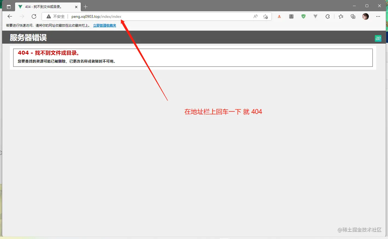Open the Collections icon in the toolbar

(353, 16)
